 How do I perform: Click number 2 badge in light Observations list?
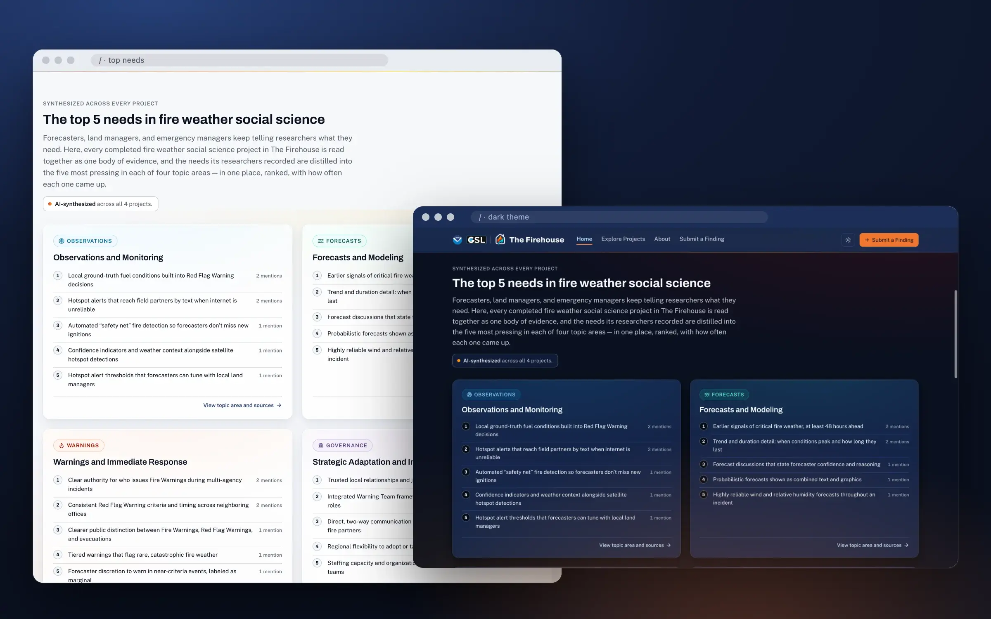pyautogui.click(x=58, y=300)
